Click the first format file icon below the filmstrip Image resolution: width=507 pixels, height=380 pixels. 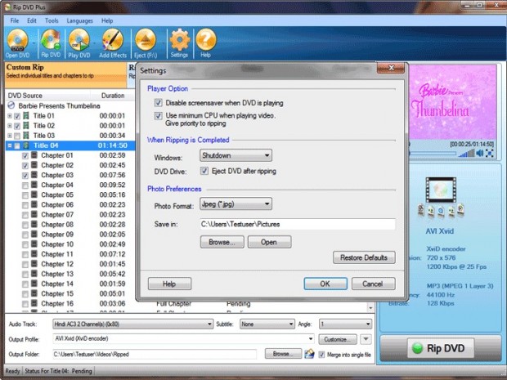pyautogui.click(x=420, y=210)
